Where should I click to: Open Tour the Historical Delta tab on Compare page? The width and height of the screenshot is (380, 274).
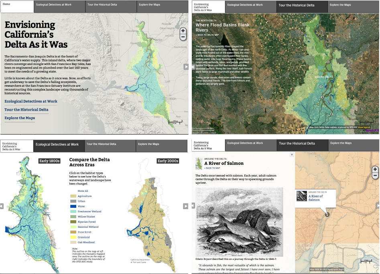point(110,146)
